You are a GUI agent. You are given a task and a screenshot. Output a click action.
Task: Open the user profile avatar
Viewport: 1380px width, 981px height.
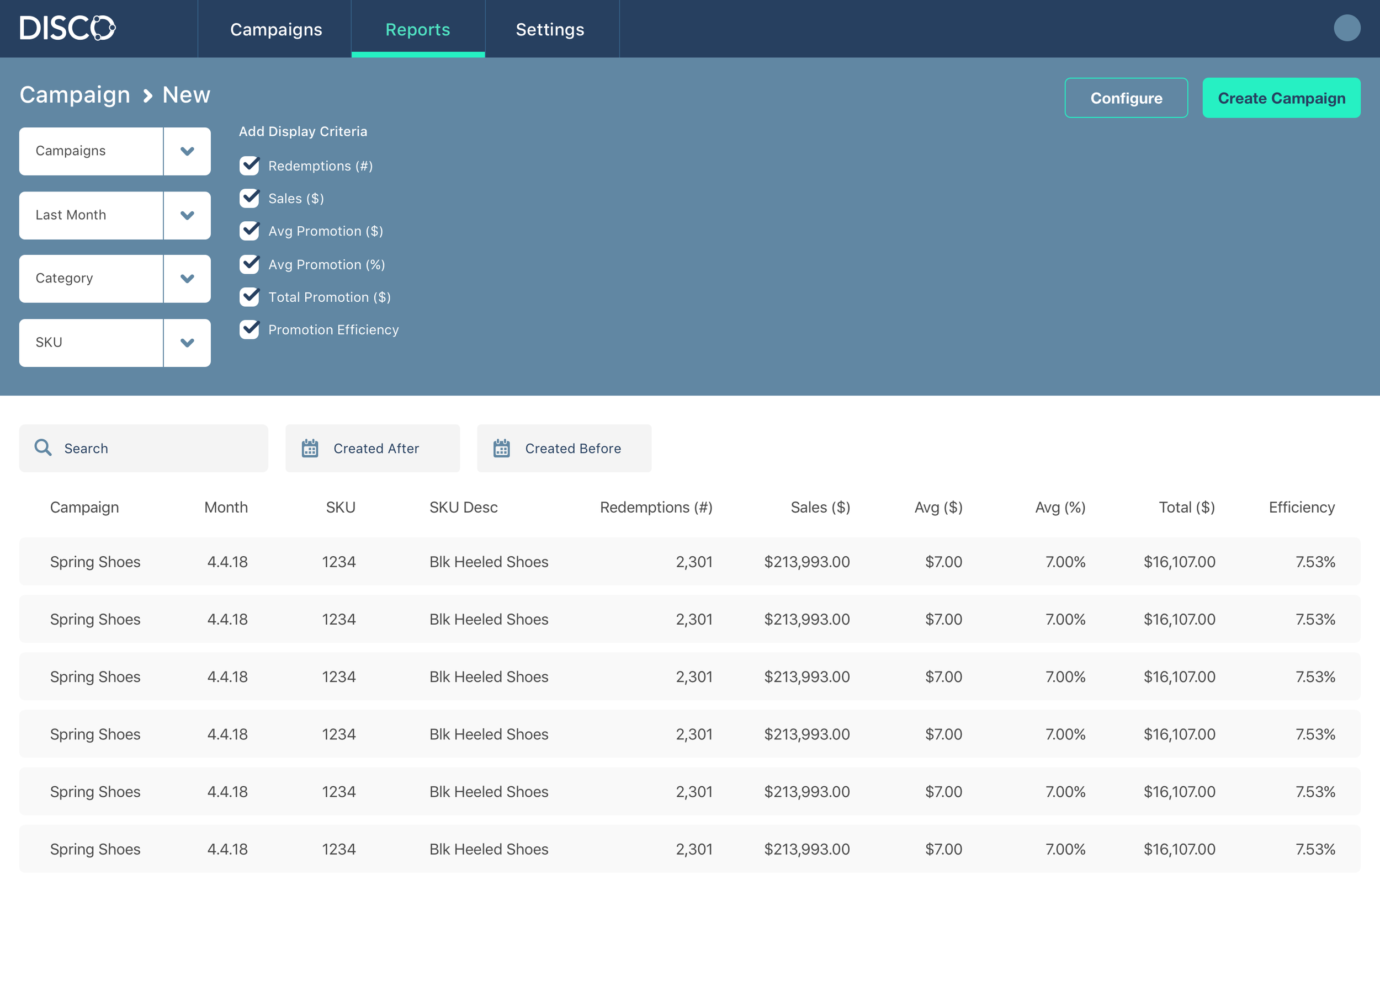1346,28
